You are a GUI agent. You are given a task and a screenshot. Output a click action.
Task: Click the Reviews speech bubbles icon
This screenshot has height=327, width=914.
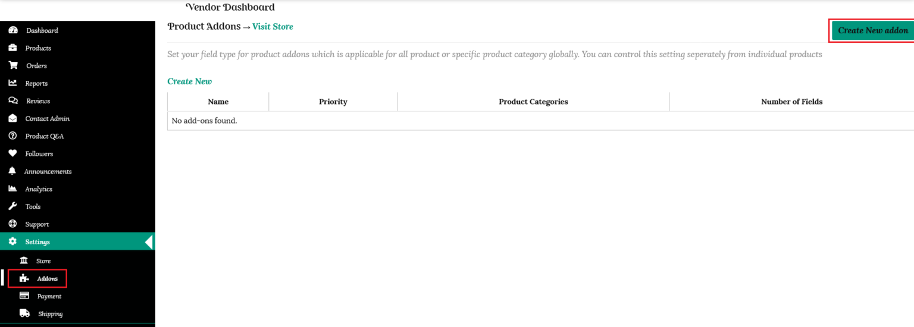12,101
